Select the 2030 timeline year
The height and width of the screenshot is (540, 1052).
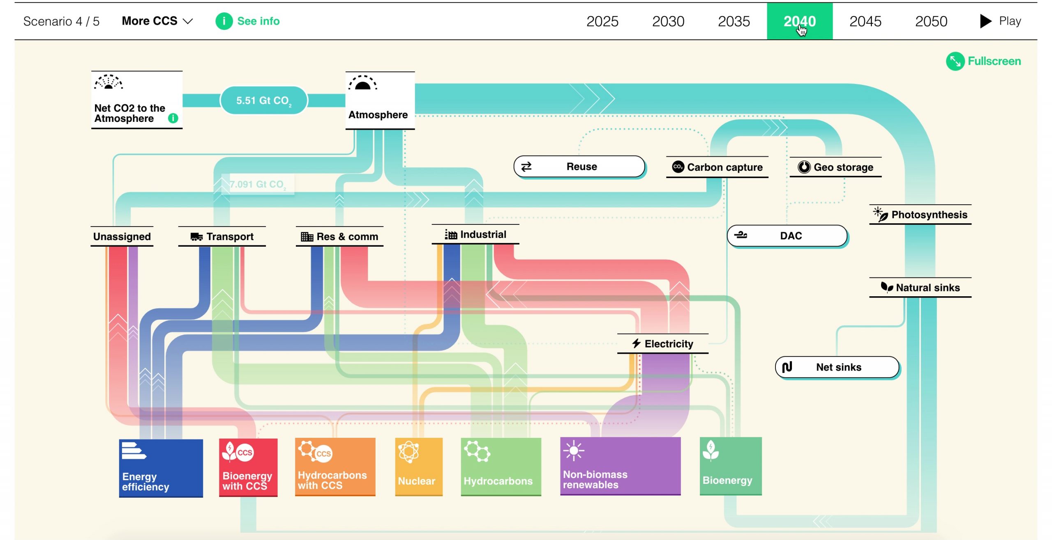pos(668,21)
